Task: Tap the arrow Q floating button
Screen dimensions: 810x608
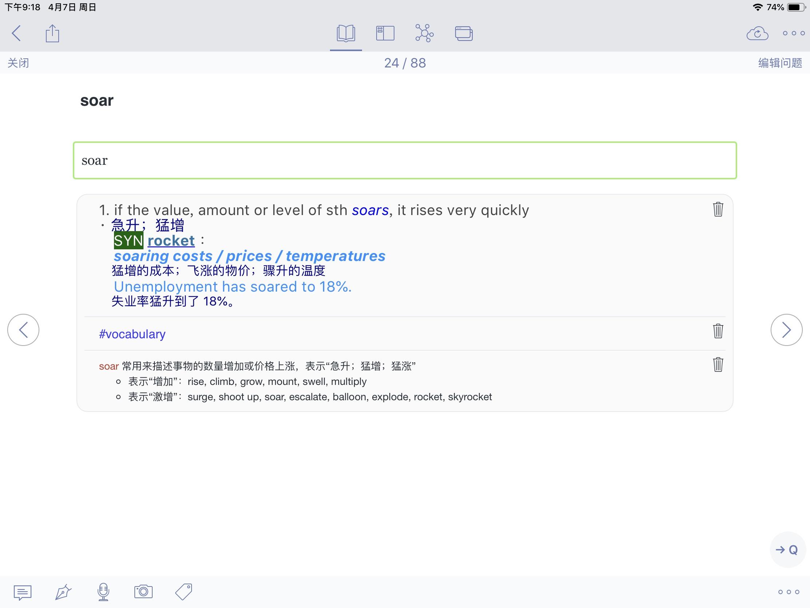Action: (x=789, y=550)
